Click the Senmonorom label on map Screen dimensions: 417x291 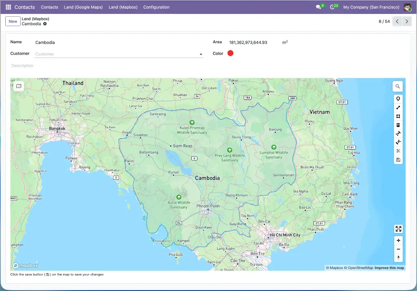283,175
